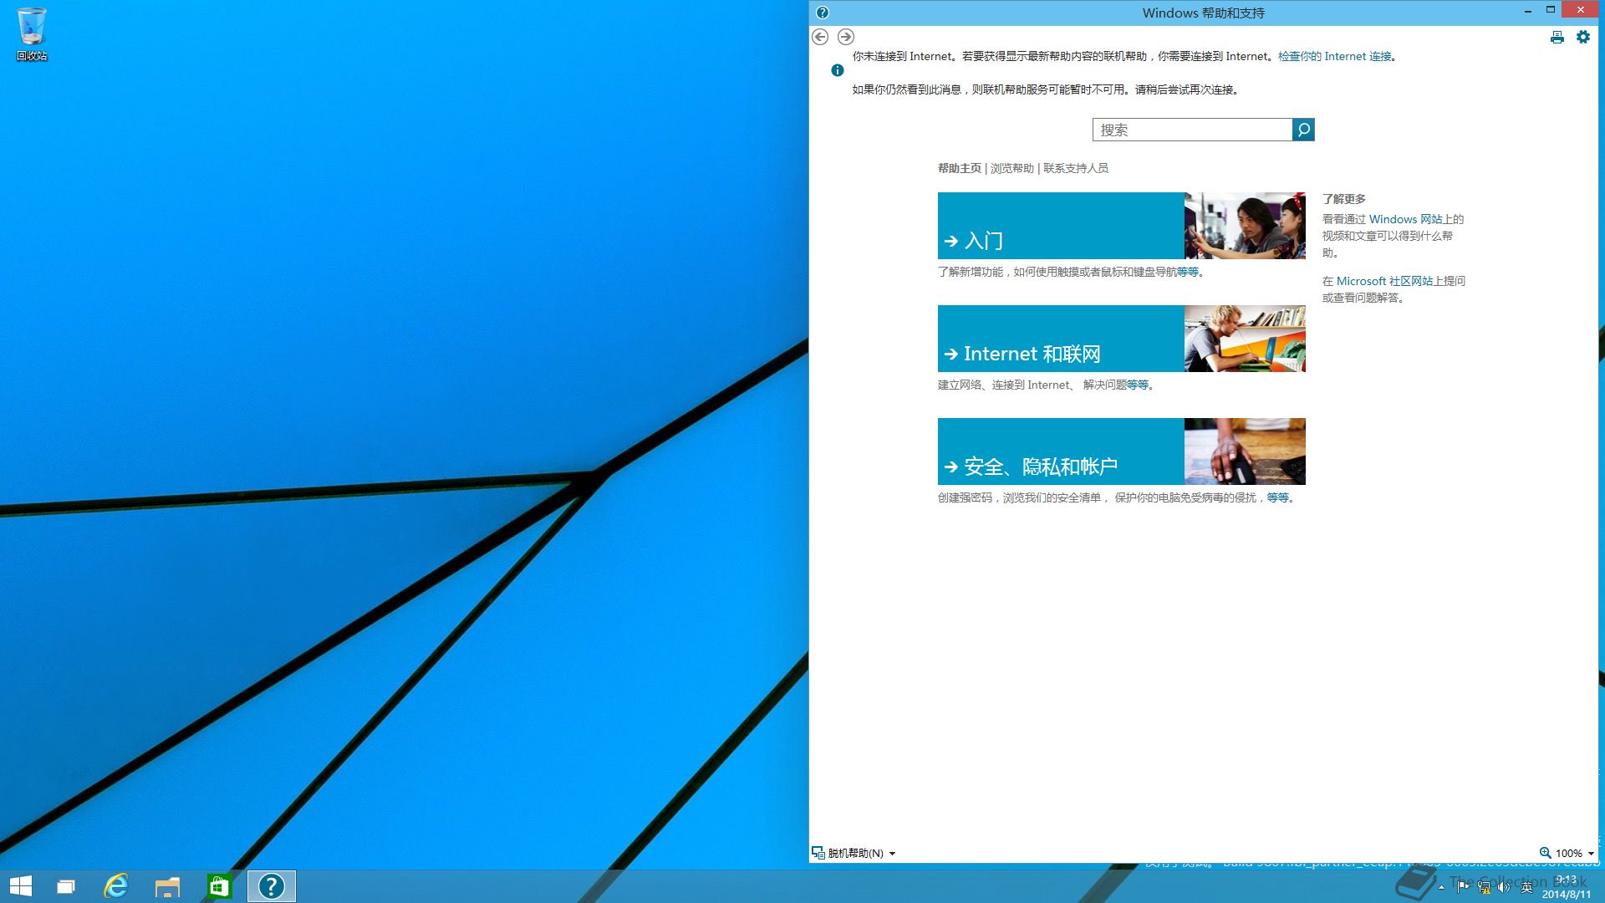Open File Explorer from taskbar

tap(168, 886)
